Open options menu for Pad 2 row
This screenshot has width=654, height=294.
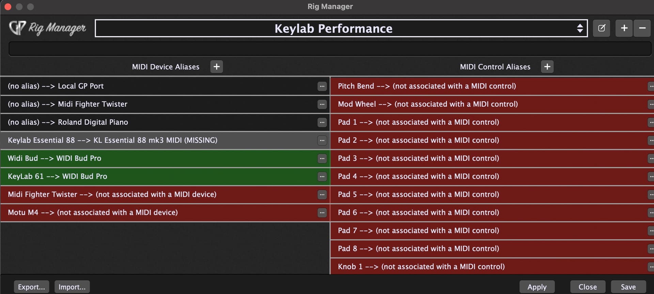click(x=651, y=140)
